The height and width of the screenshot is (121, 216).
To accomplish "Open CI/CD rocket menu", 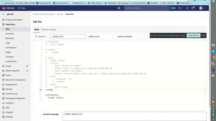I will tap(8, 75).
